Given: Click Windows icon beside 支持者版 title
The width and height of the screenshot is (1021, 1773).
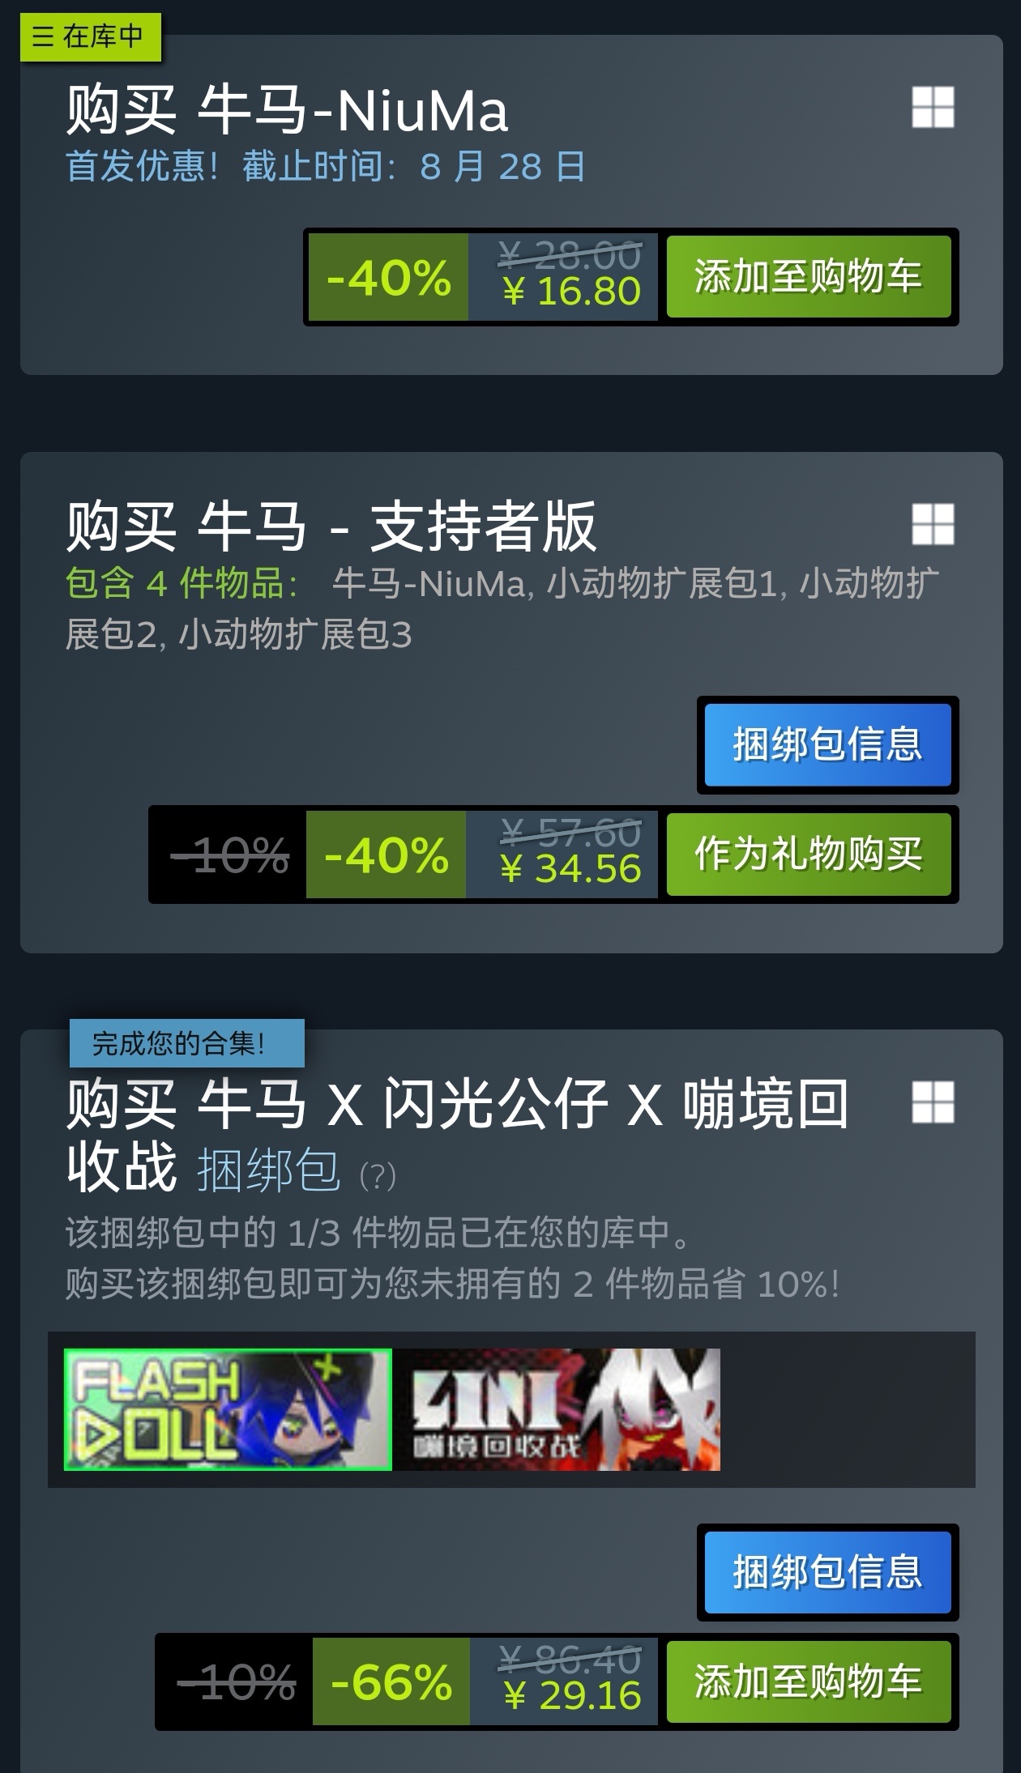Looking at the screenshot, I should pos(933,524).
